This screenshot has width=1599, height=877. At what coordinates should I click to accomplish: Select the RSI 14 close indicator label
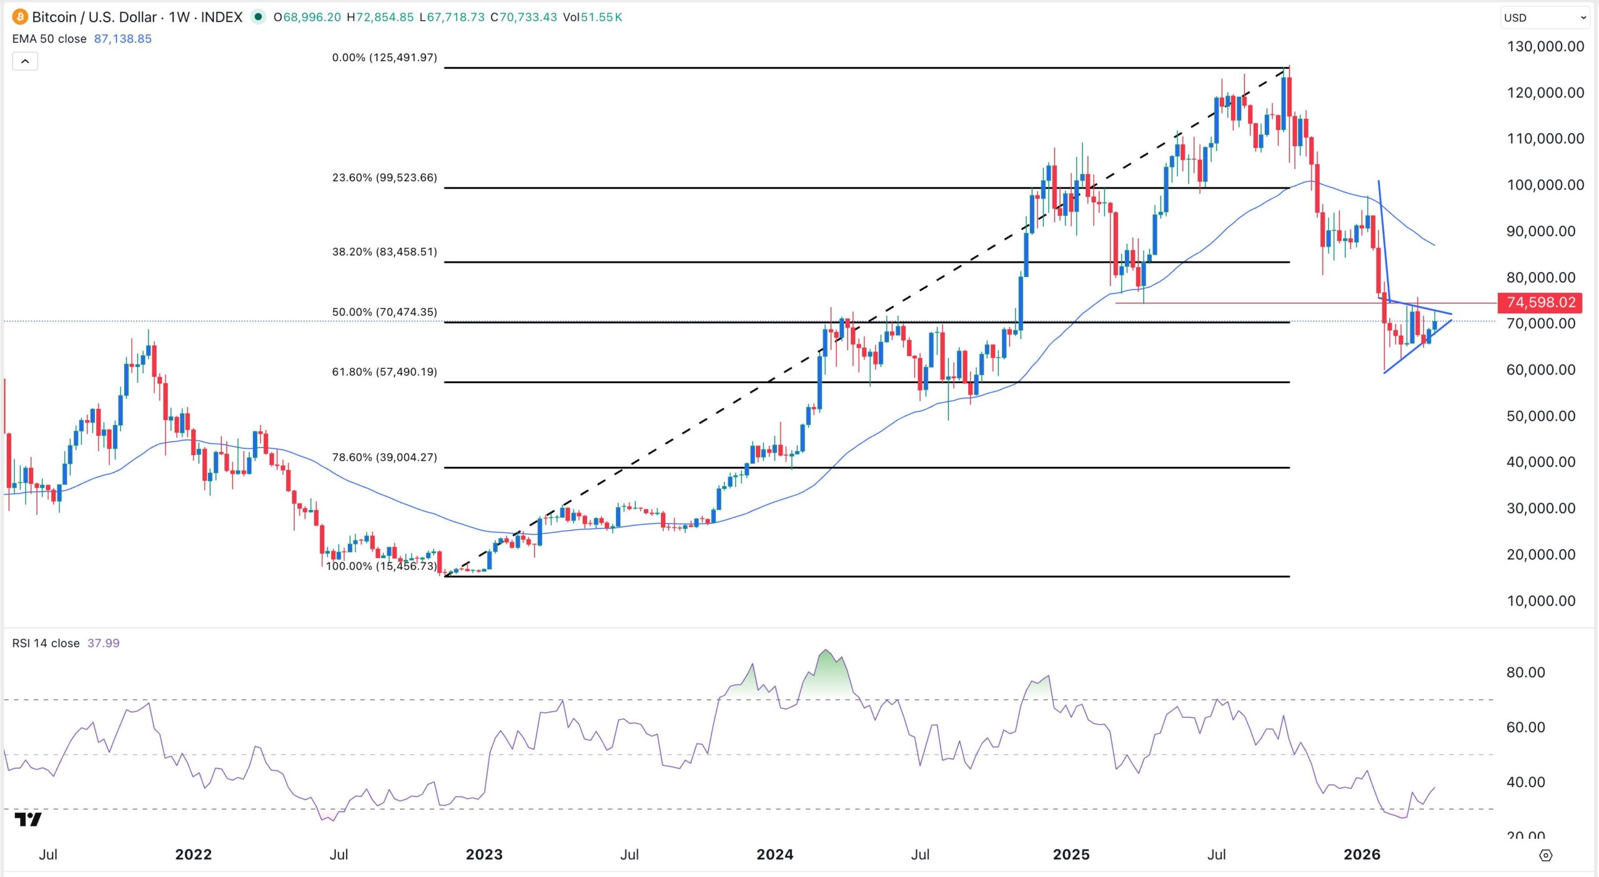click(x=46, y=643)
